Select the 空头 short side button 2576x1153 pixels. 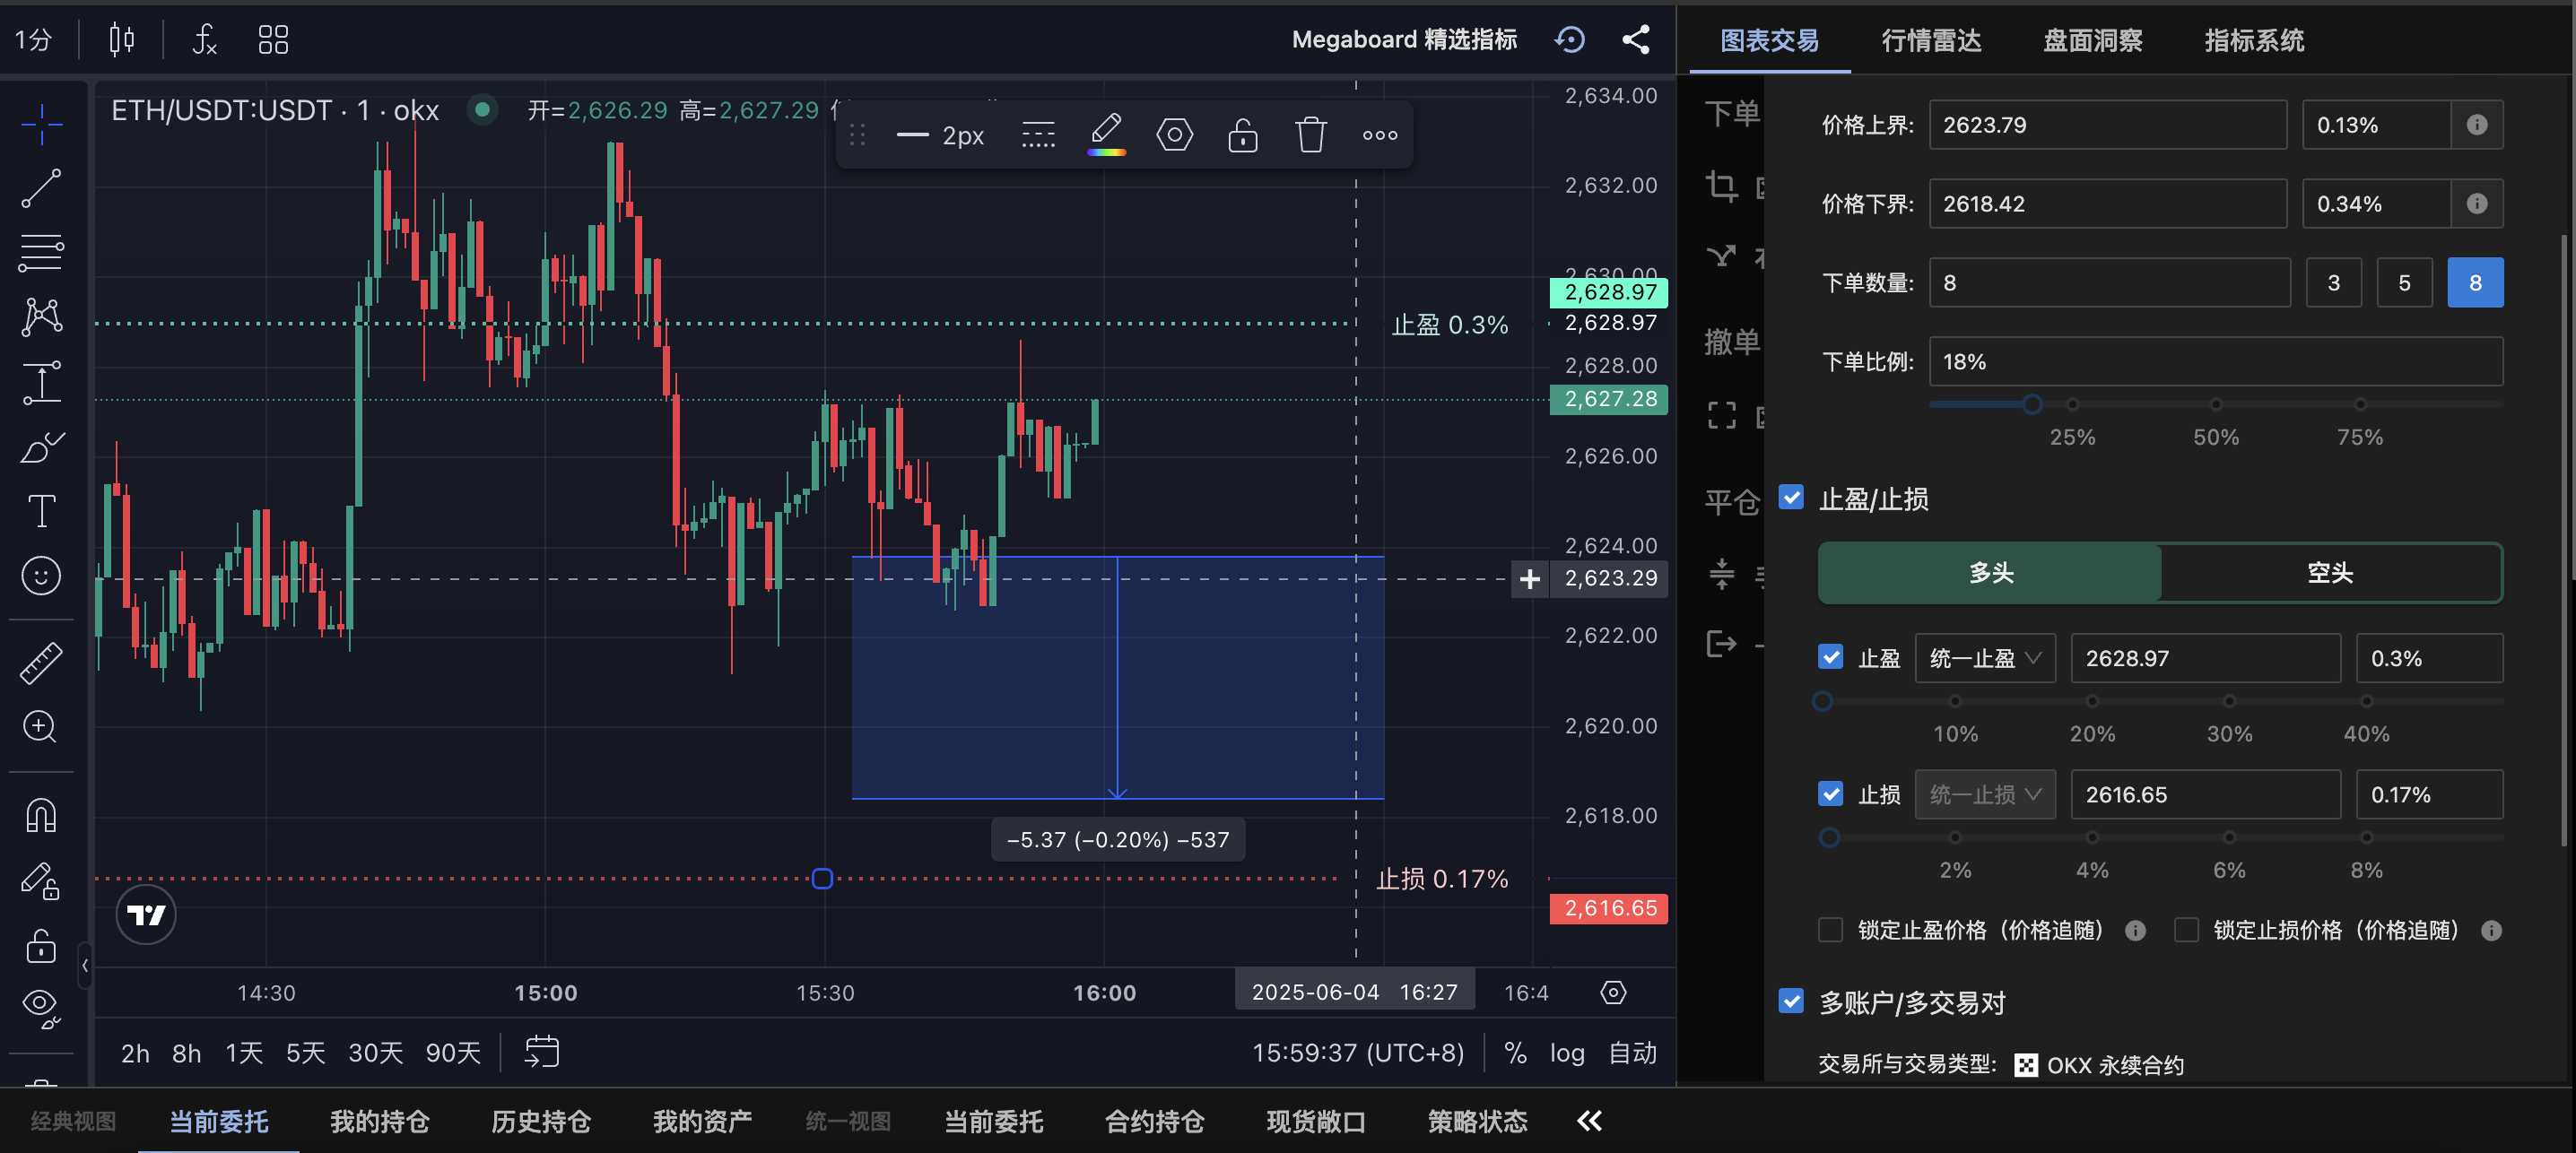(x=2329, y=573)
